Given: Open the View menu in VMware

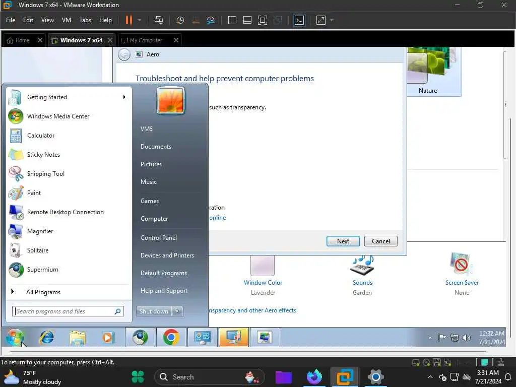Looking at the screenshot, I should click(x=47, y=20).
